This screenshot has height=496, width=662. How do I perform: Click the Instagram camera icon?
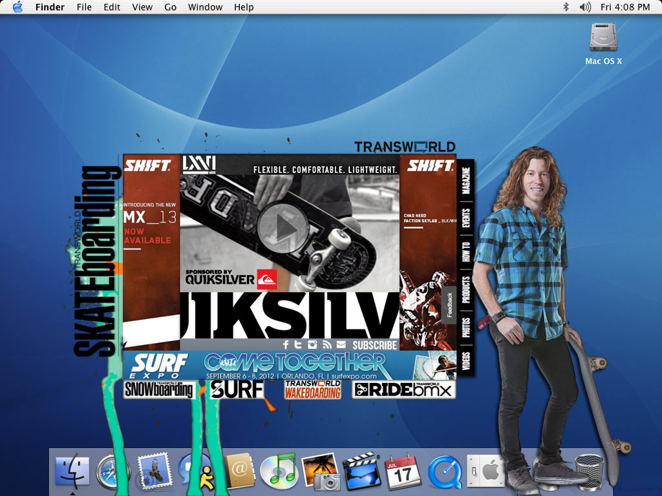312,345
